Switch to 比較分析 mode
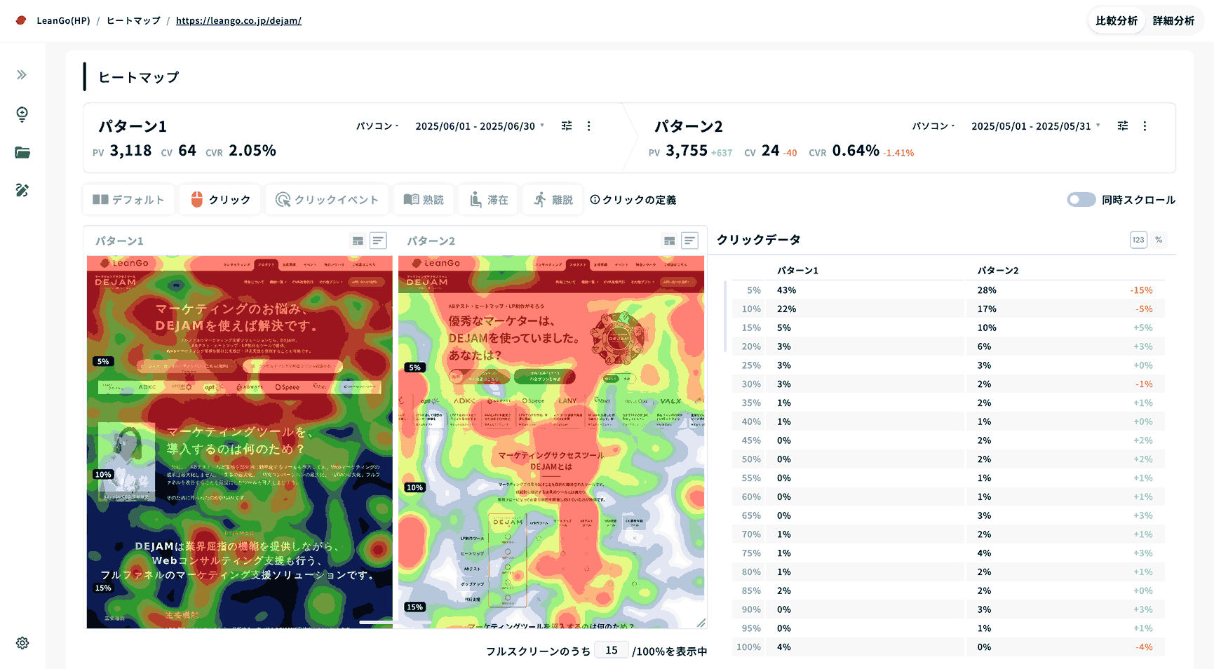 tap(1117, 21)
